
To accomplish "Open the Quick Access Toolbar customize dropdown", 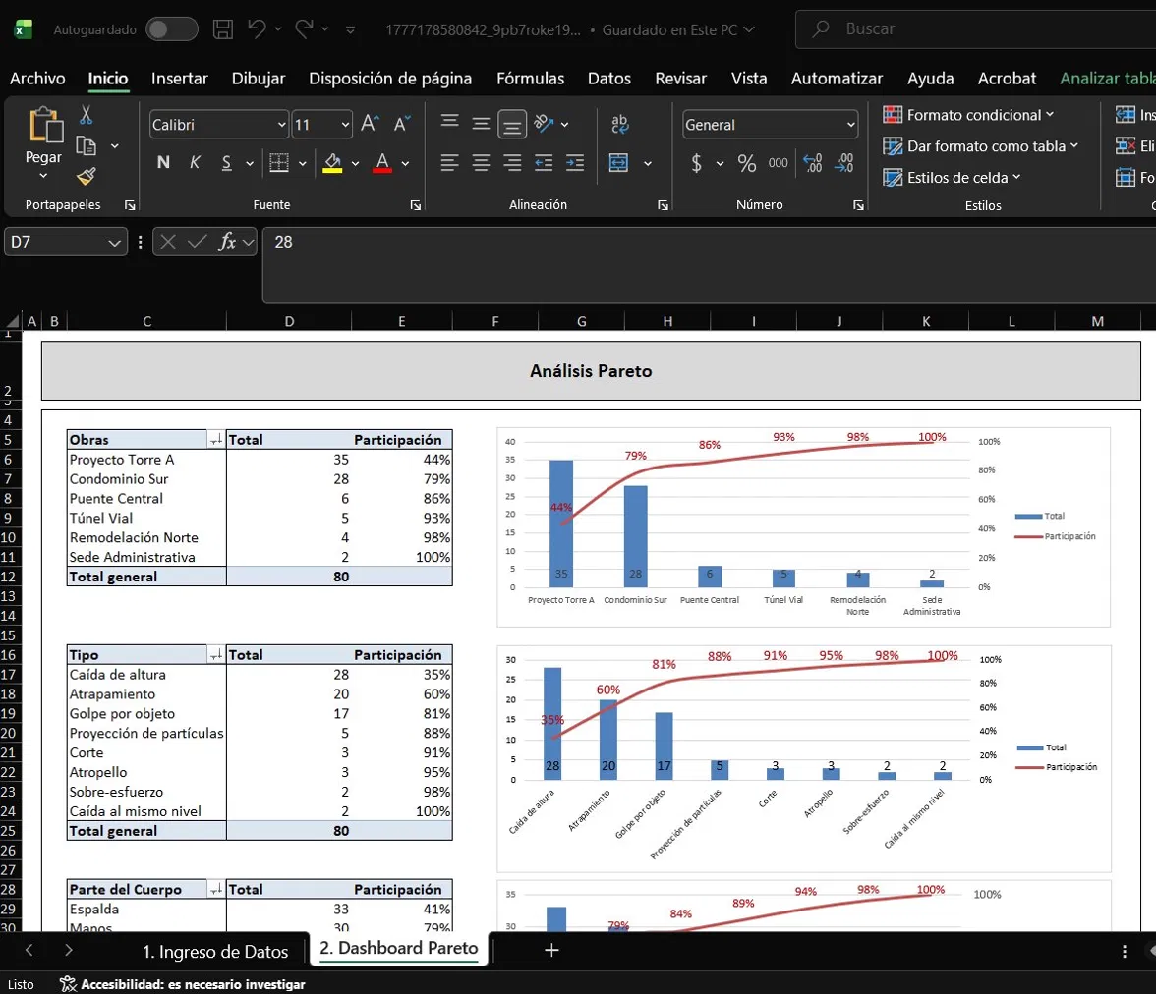I will click(350, 30).
